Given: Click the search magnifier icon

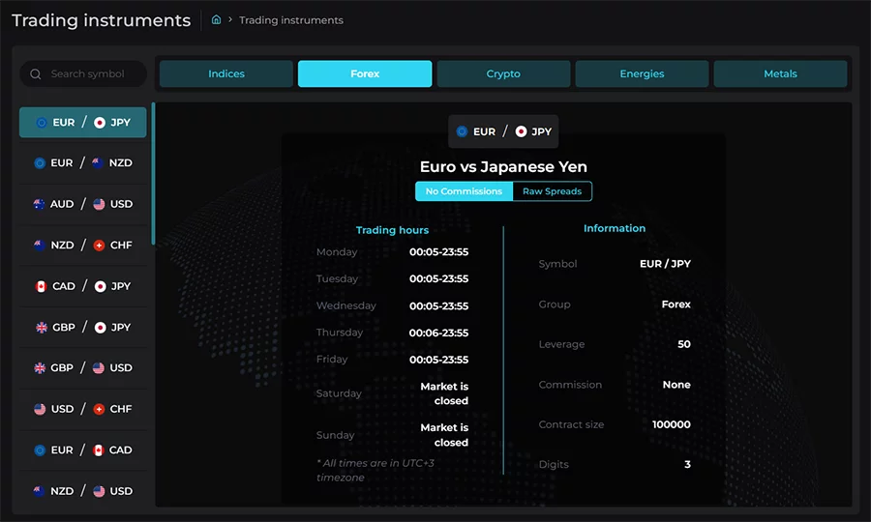Looking at the screenshot, I should pos(36,73).
